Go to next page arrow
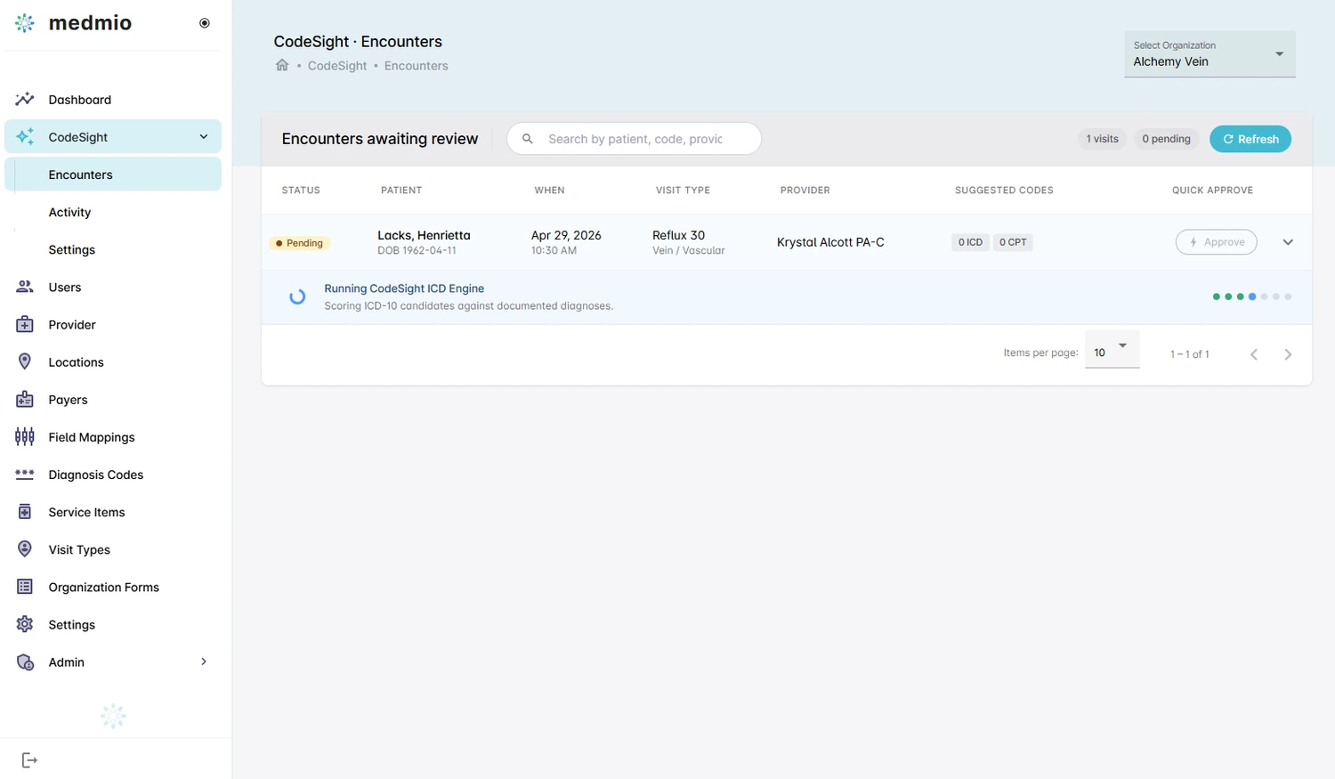The height and width of the screenshot is (779, 1335). 1288,354
